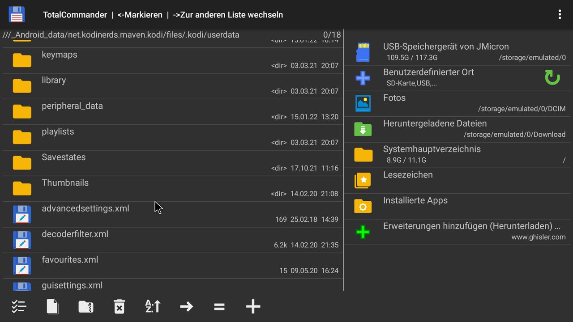Open the Fotos location
573x322 pixels.
pos(457,104)
